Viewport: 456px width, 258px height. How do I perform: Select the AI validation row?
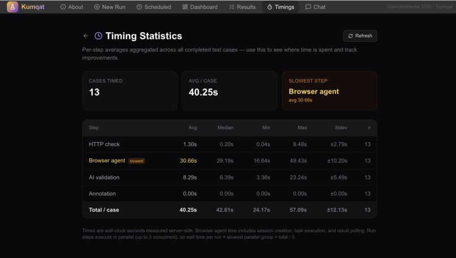pyautogui.click(x=230, y=177)
